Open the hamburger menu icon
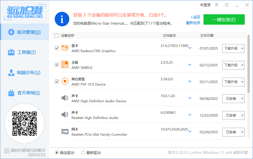The height and width of the screenshot is (159, 253). (x=227, y=5)
